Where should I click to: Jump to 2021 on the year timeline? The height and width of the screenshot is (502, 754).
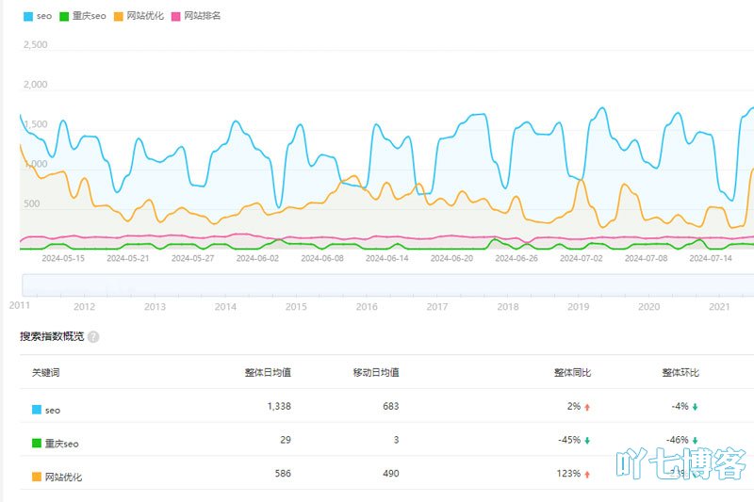(719, 306)
